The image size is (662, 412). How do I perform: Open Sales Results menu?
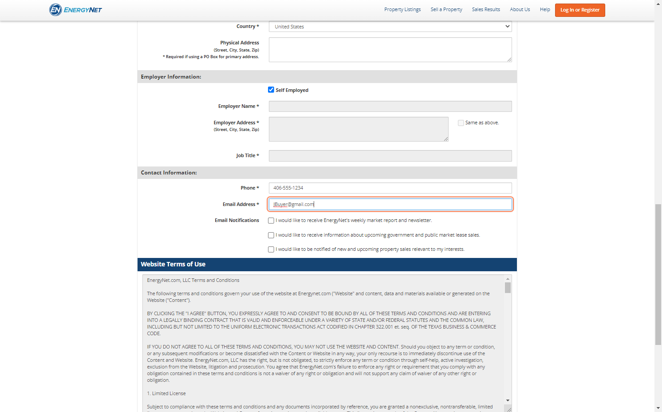pos(486,10)
